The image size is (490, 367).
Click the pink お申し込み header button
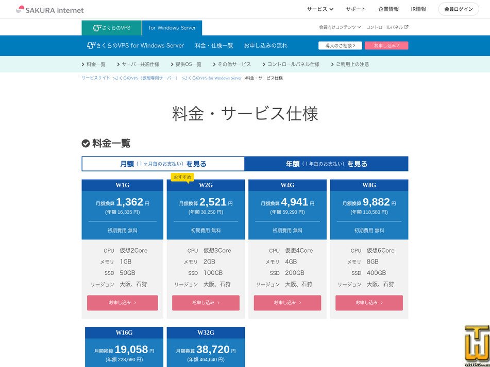[386, 46]
